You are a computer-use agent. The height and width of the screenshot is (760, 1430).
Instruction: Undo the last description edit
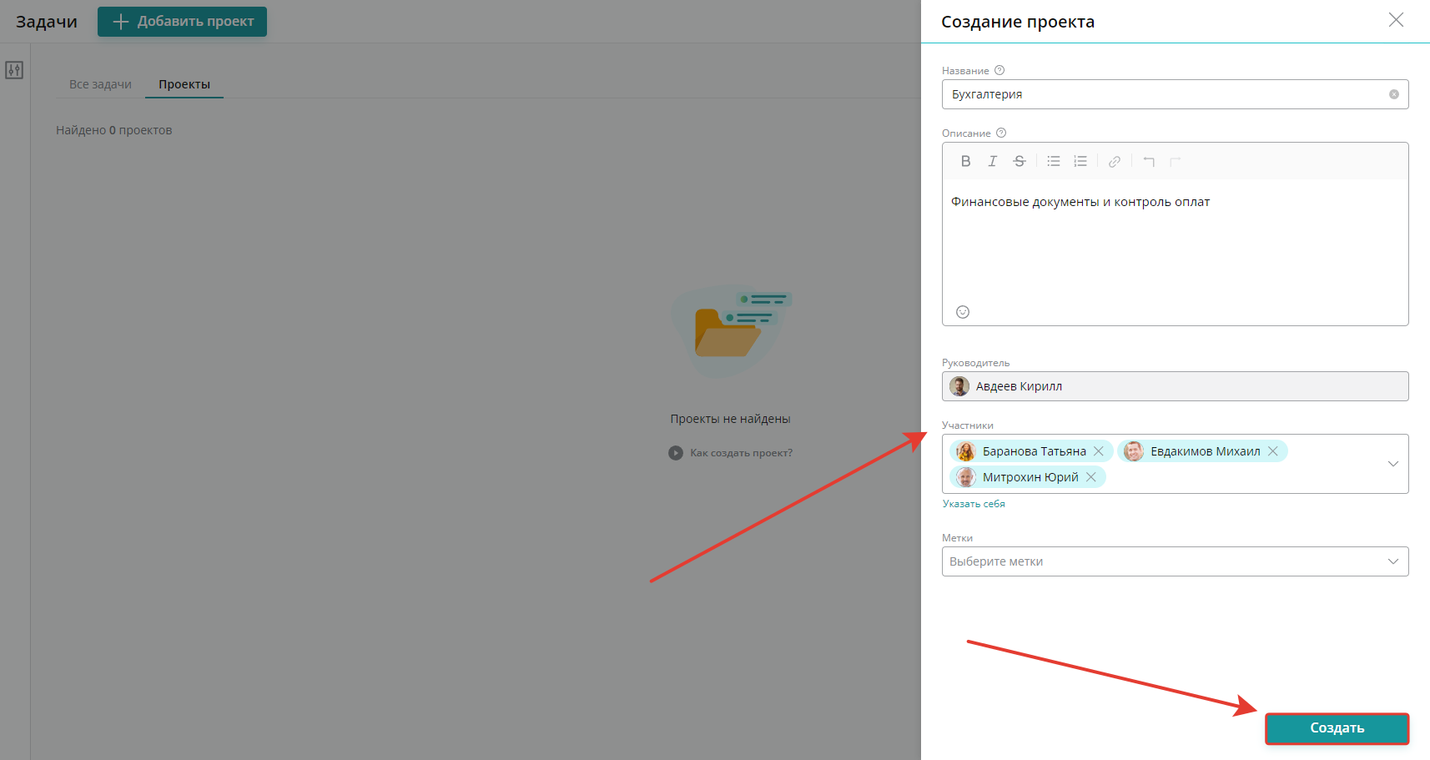1149,162
